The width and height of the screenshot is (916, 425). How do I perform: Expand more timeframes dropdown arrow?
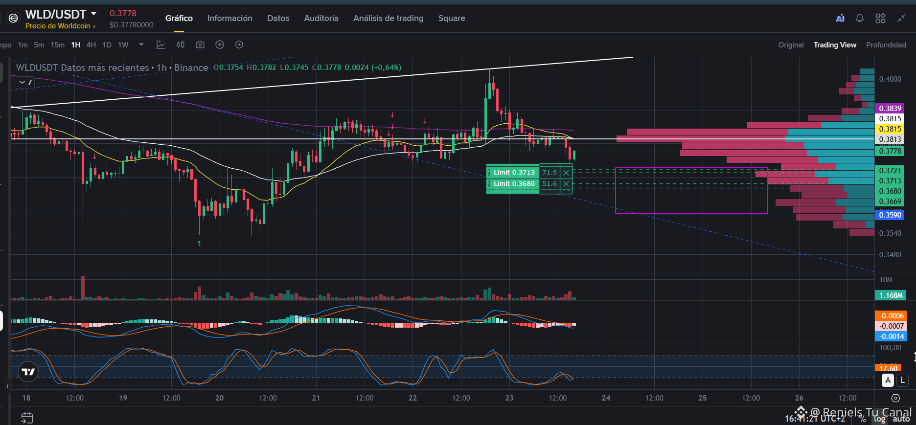point(141,45)
